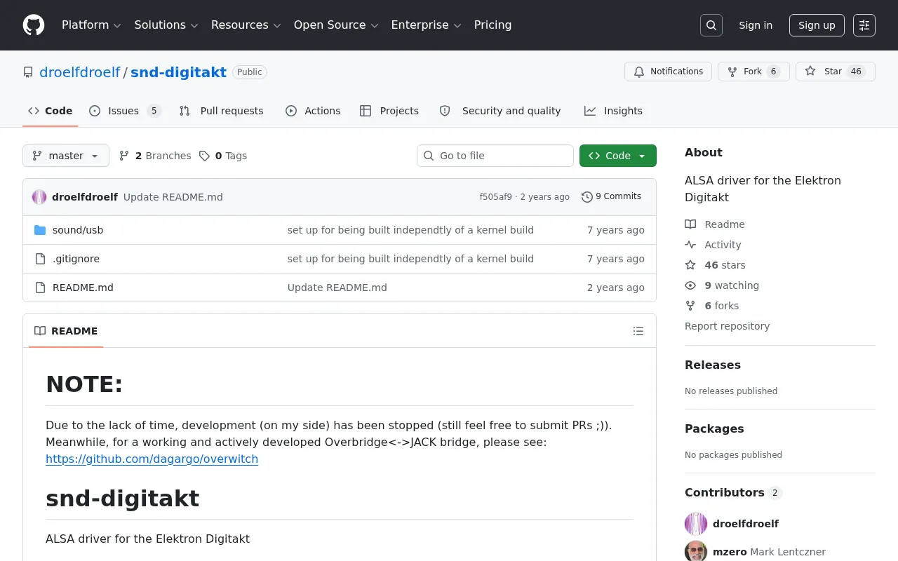Open the dagargo/overwitch GitHub link

(152, 459)
